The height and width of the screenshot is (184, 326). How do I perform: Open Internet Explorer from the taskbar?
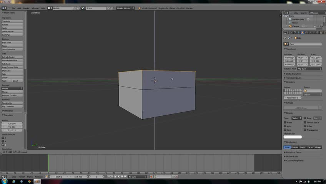14,181
